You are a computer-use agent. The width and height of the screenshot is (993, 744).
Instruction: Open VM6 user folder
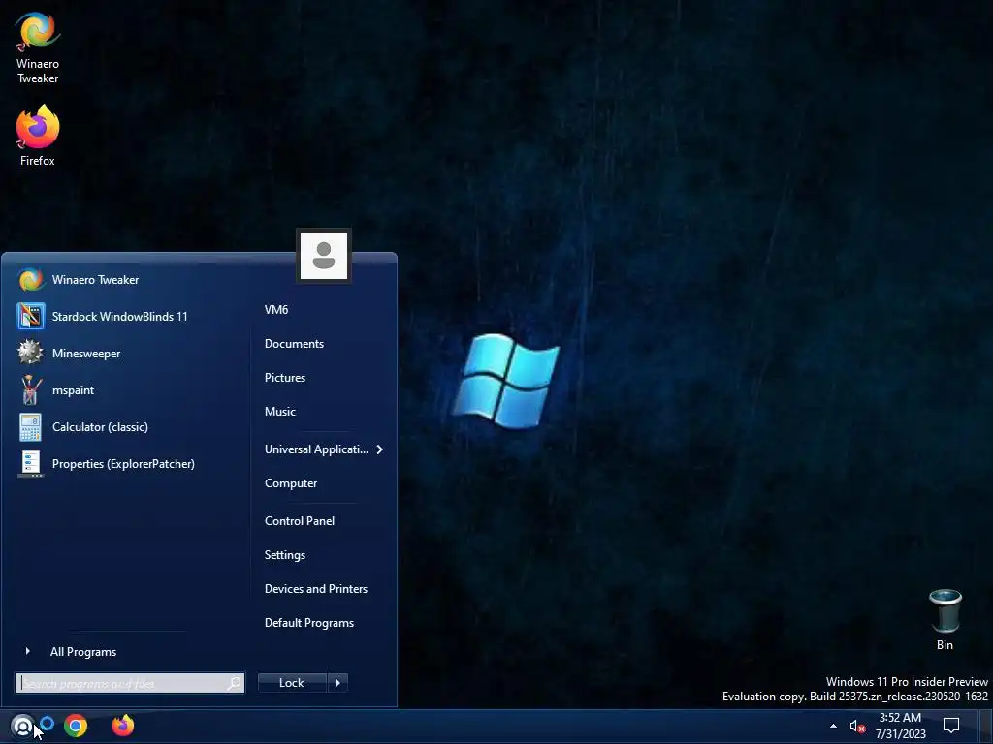tap(276, 309)
